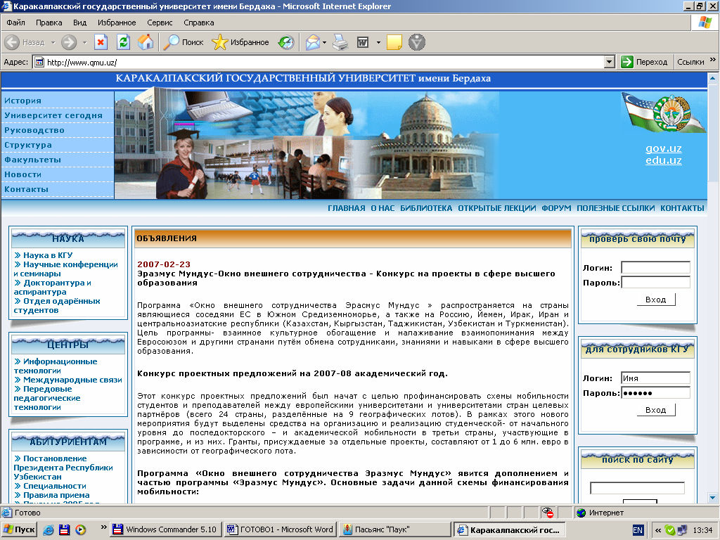Viewport: 720px width, 540px height.
Task: Open the Новости sidebar link
Action: click(23, 174)
